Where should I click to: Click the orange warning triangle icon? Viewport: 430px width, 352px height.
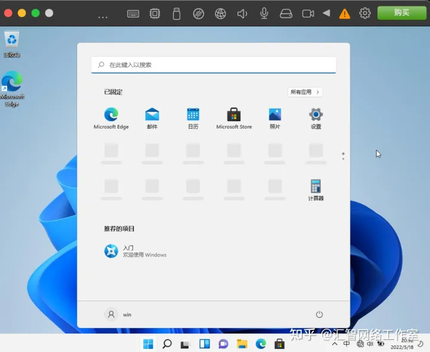click(x=345, y=13)
